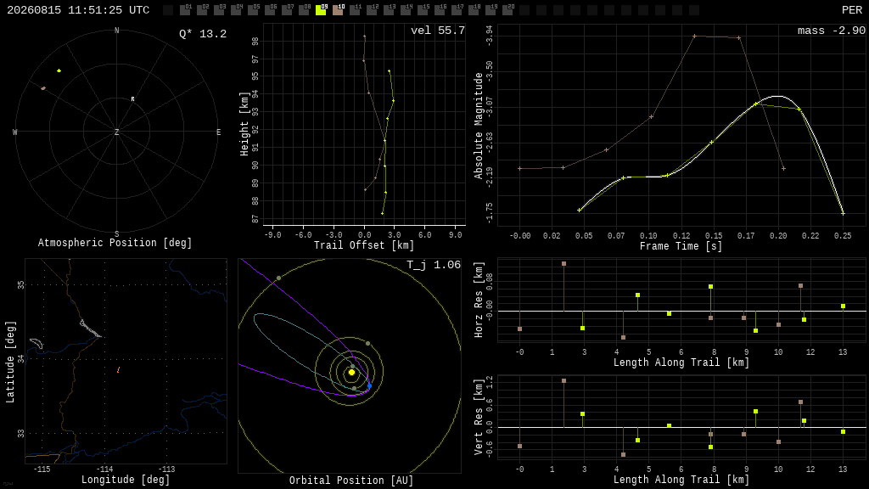The height and width of the screenshot is (489, 869).
Task: Click the vel 55.7 readout
Action: coord(438,31)
